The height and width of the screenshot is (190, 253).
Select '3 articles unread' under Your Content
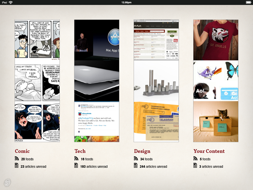click(211, 167)
